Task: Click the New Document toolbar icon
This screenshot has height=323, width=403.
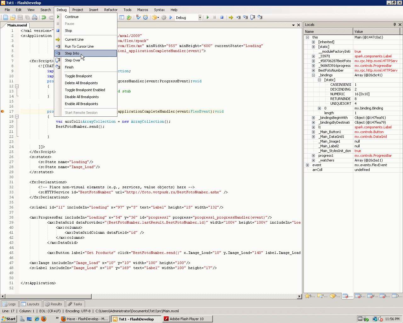Action: [6, 18]
